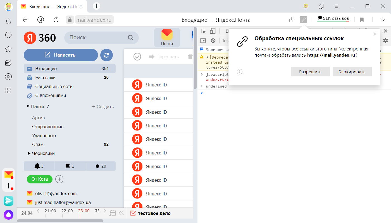Open collections icon in browser sidebar
391x223 pixels.
pos(8,63)
